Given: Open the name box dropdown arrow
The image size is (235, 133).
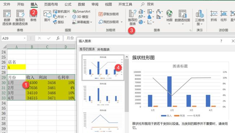Looking at the screenshot, I should click(25, 38).
